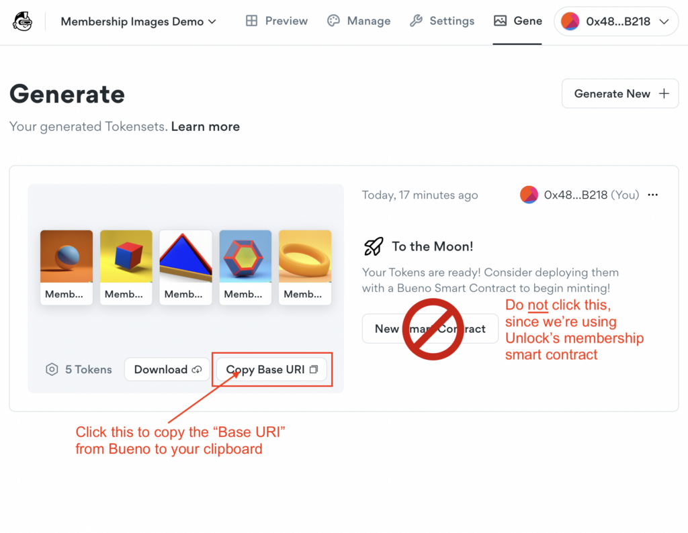Click the tokenset owner avatar icon
688x533 pixels.
click(529, 195)
